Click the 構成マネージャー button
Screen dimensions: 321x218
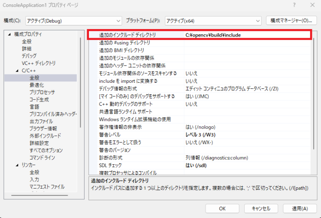coord(290,20)
